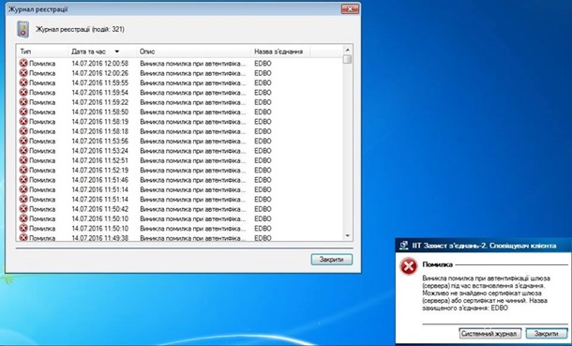Image resolution: width=572 pixels, height=346 pixels.
Task: Click error icon of the 11:50:42 entry
Action: click(x=23, y=209)
